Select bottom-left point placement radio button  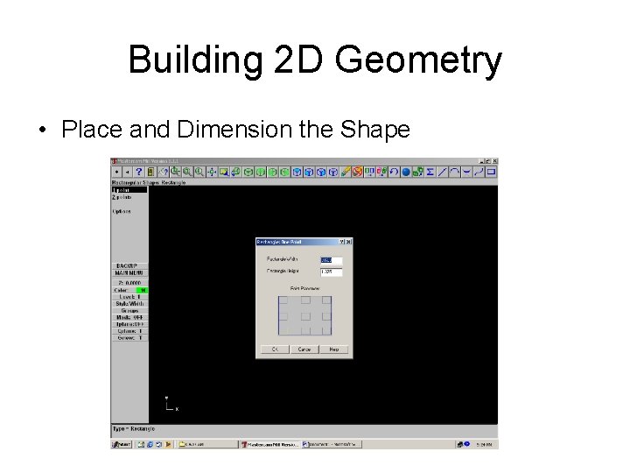[x=283, y=331]
